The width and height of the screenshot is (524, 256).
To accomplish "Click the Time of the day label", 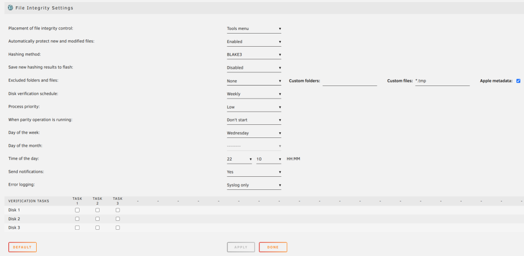I will [24, 158].
